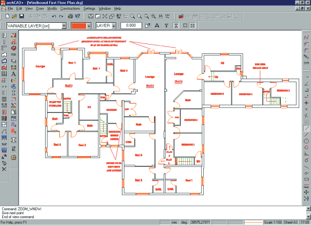
Task: Select the rectangle tool on right toolbar
Action: (306, 178)
